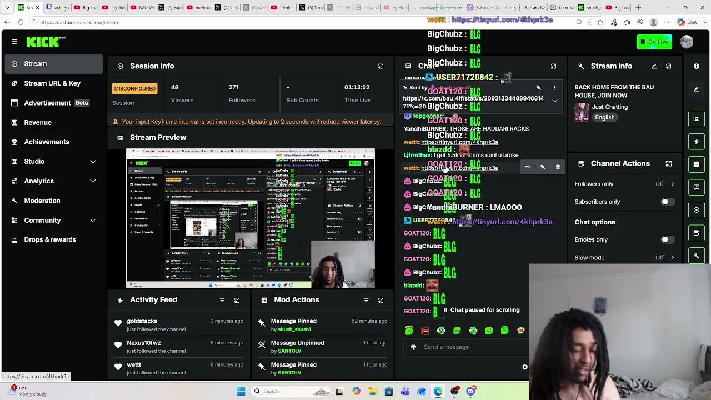Delete wettt's hovered chat message
This screenshot has width=711, height=400.
tap(558, 167)
